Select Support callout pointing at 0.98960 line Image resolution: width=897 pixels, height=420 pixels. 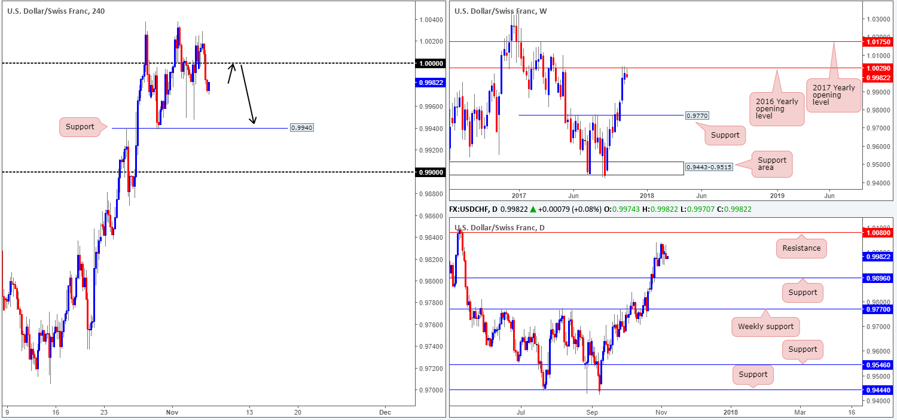[803, 292]
